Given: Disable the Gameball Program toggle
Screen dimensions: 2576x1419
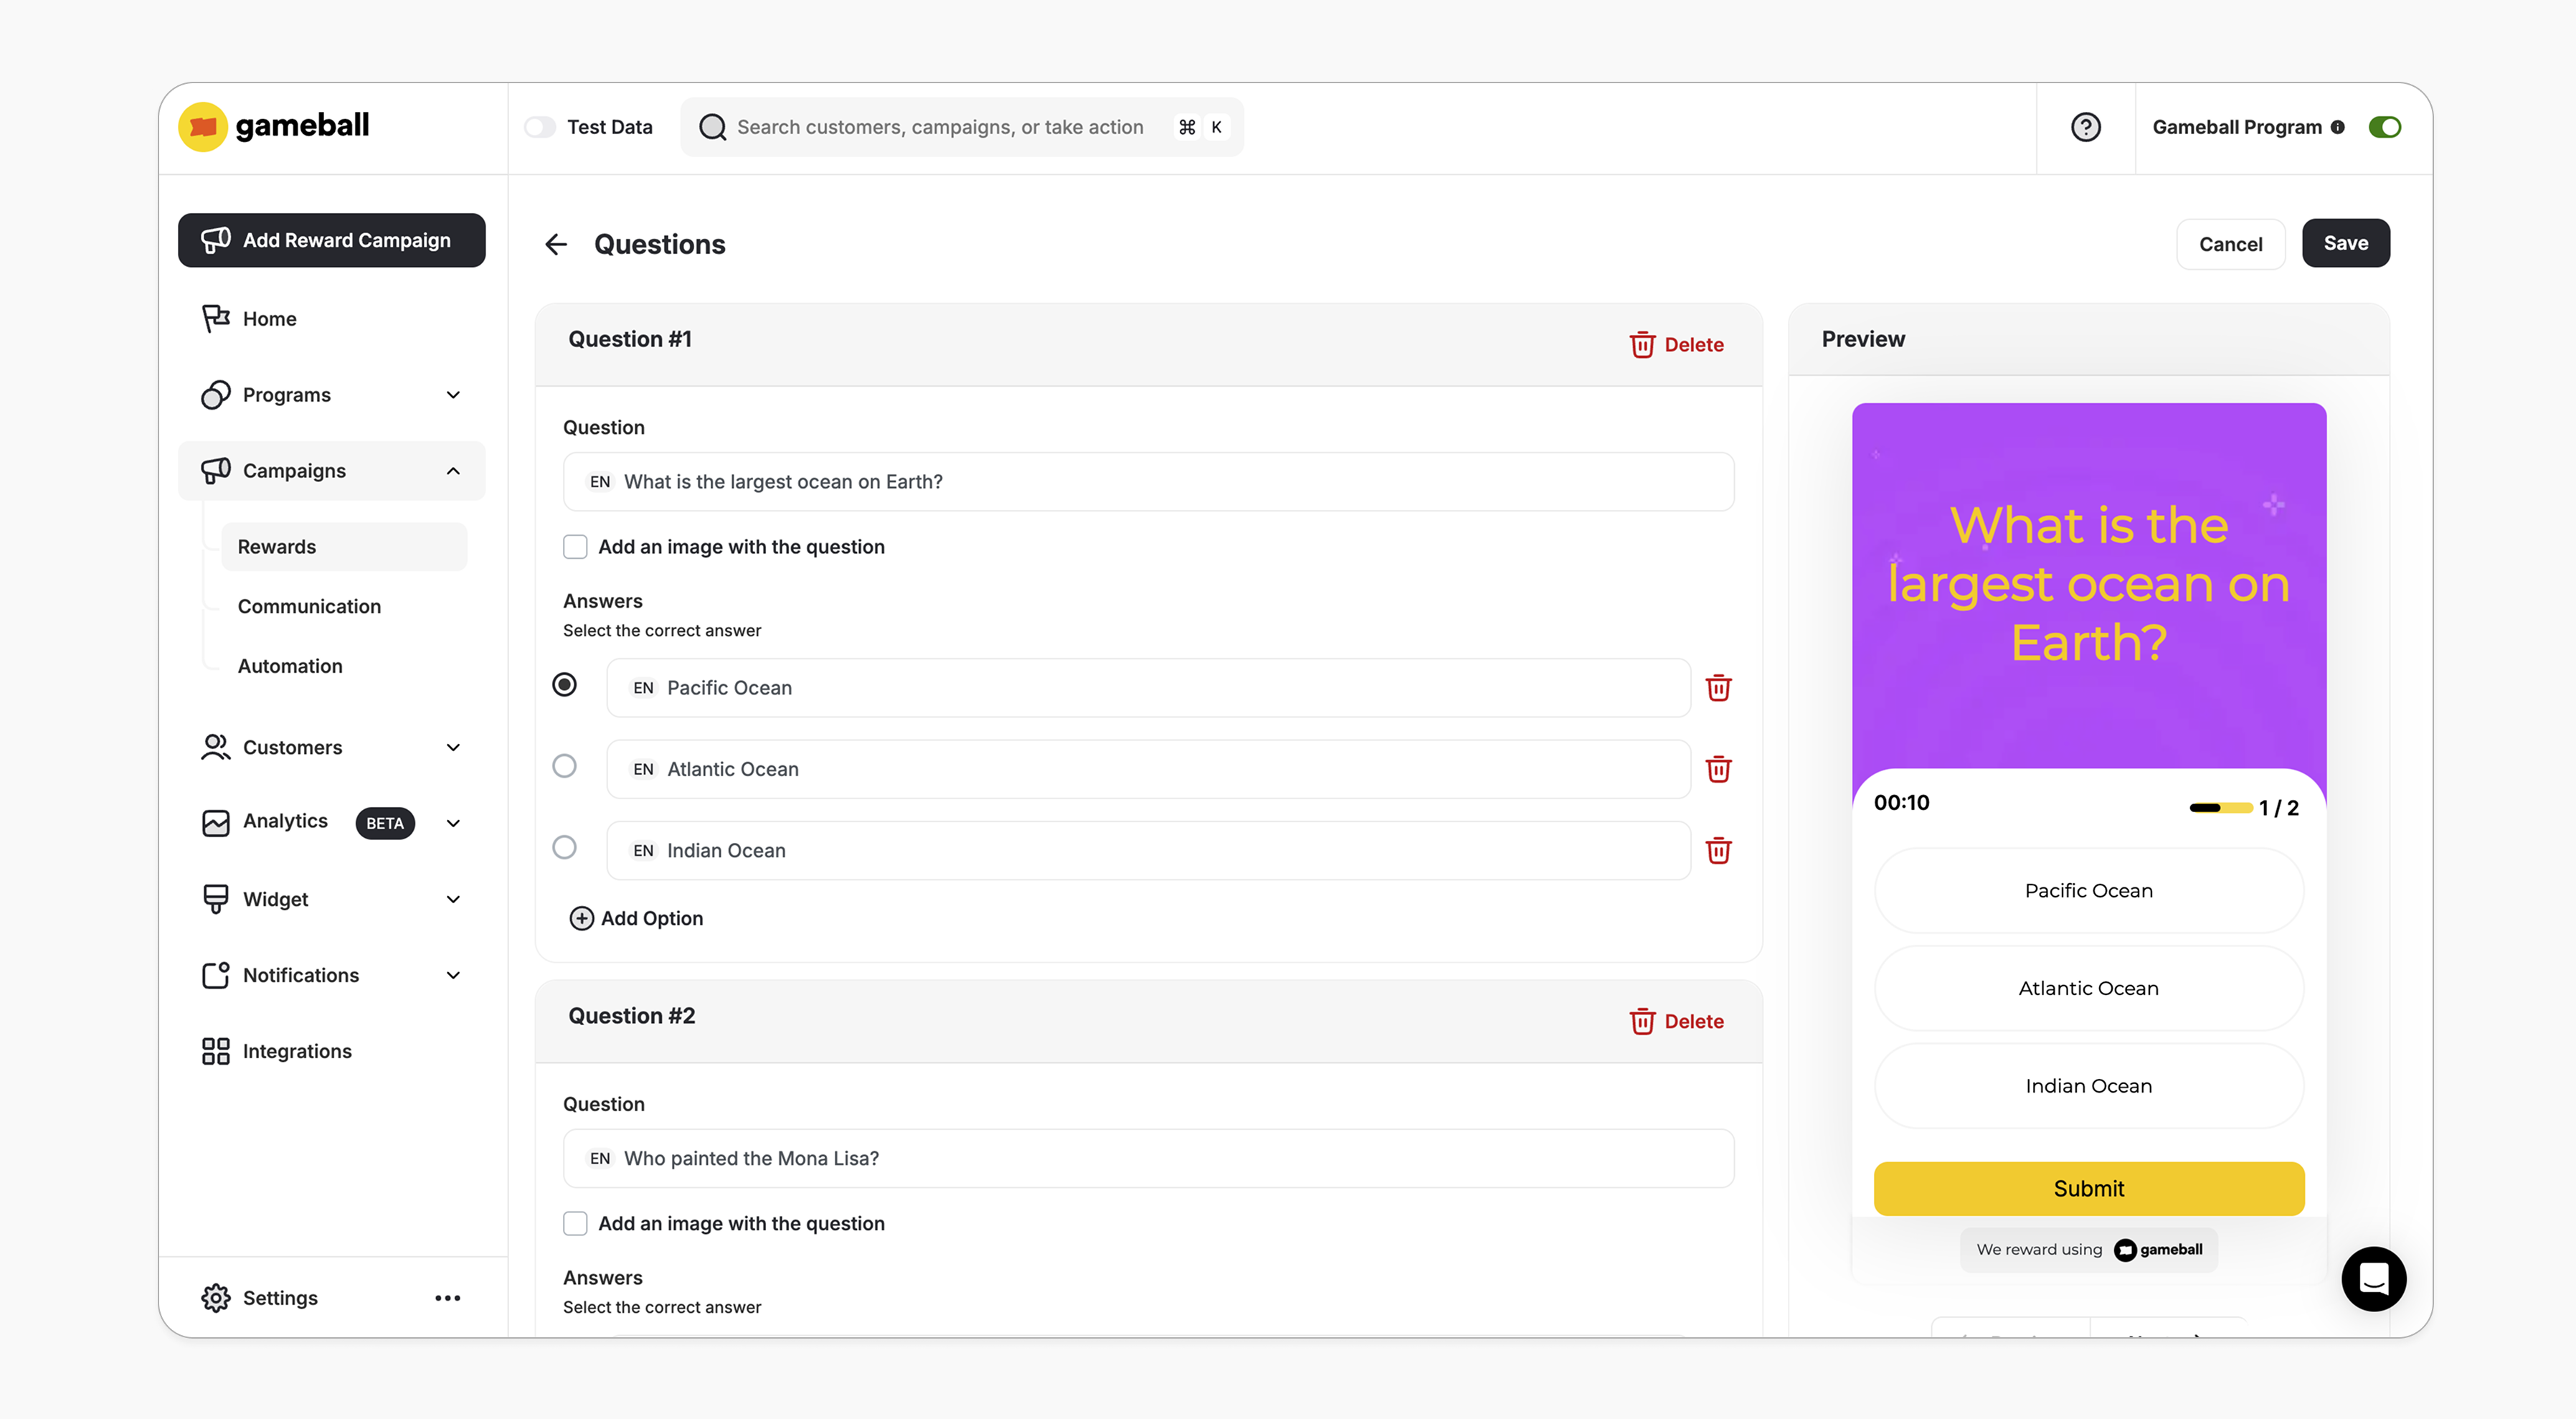Looking at the screenshot, I should 2385,126.
